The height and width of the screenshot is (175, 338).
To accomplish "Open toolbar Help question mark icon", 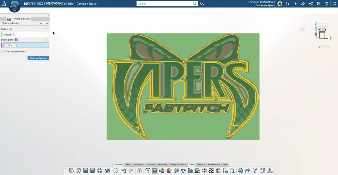I will click(x=139, y=171).
